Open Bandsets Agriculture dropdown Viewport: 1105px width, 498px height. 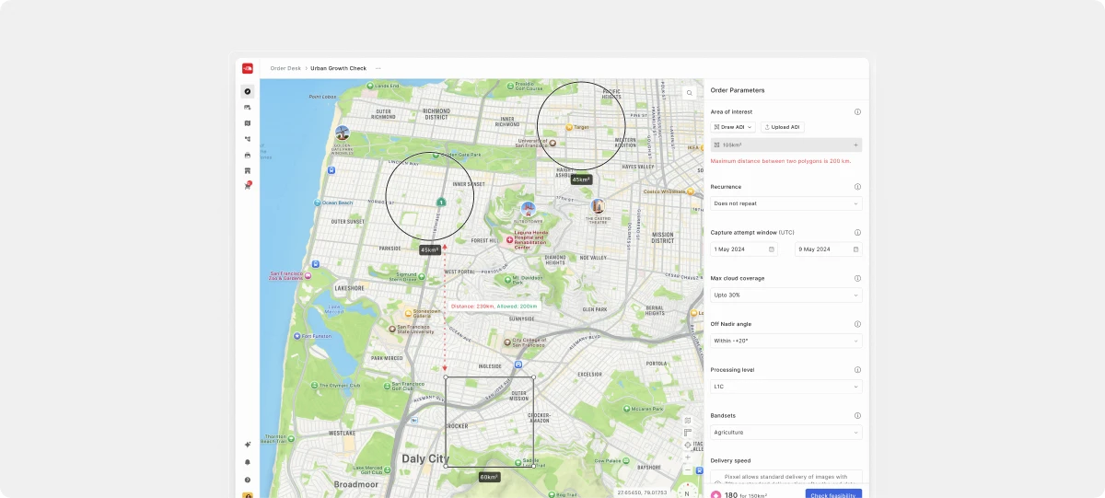pos(786,432)
